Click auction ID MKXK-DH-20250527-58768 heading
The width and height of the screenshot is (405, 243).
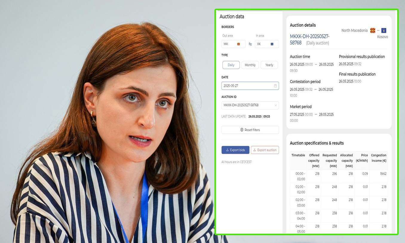(309, 39)
